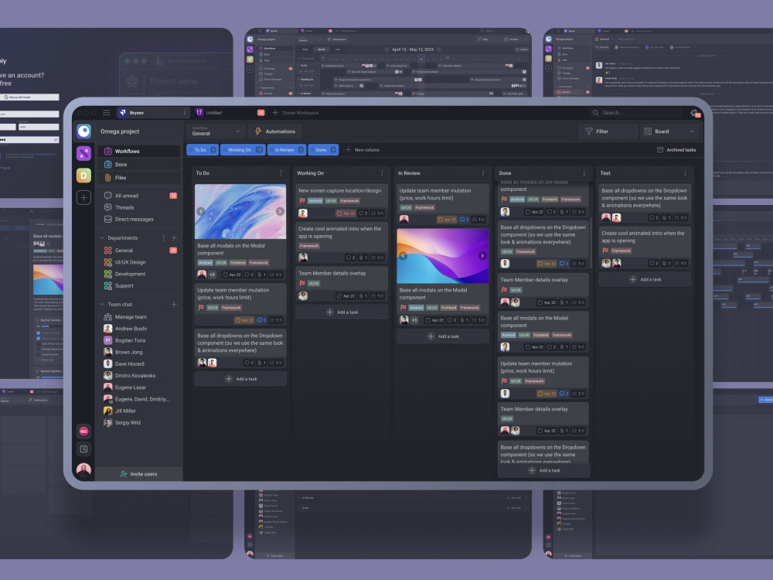Viewport: 773px width, 580px height.
Task: Open Archived tasks
Action: (676, 150)
